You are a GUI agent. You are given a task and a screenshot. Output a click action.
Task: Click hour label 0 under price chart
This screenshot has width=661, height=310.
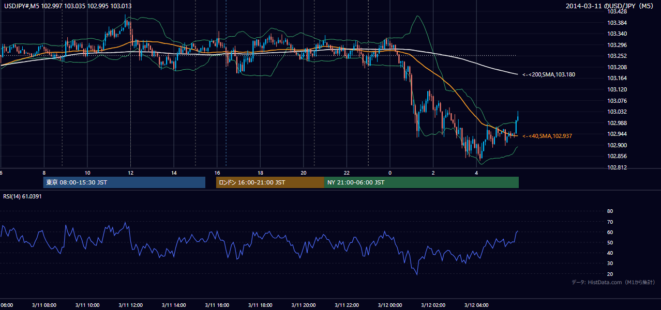pyautogui.click(x=390, y=173)
